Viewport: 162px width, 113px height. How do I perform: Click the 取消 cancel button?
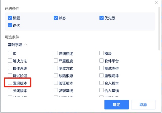tap(143, 105)
